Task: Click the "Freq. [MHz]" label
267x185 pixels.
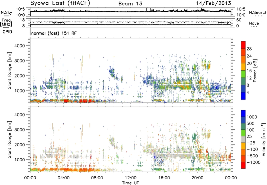Action: click(6, 22)
